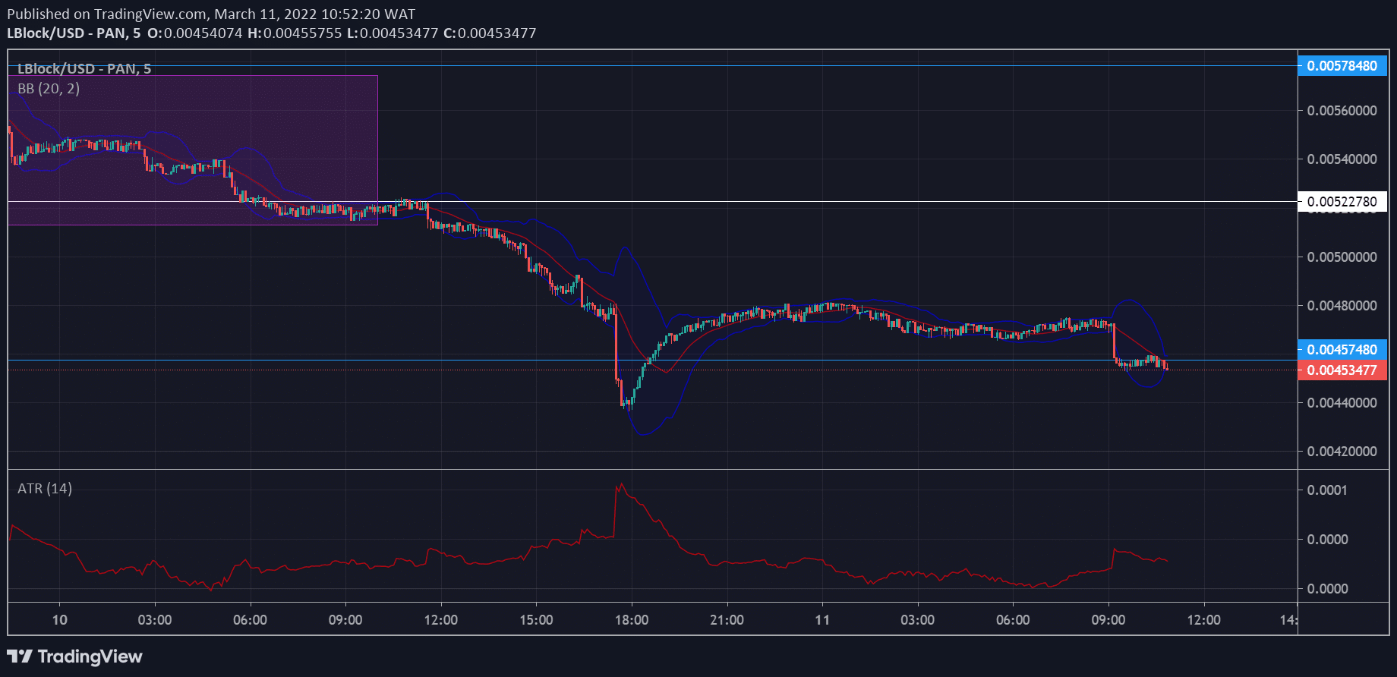Click the 18:00 time axis label
Screen dimensions: 1397x677
click(632, 620)
